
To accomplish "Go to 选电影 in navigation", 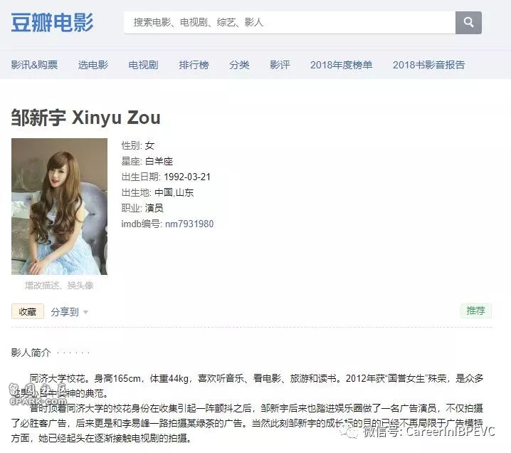I will click(x=93, y=65).
